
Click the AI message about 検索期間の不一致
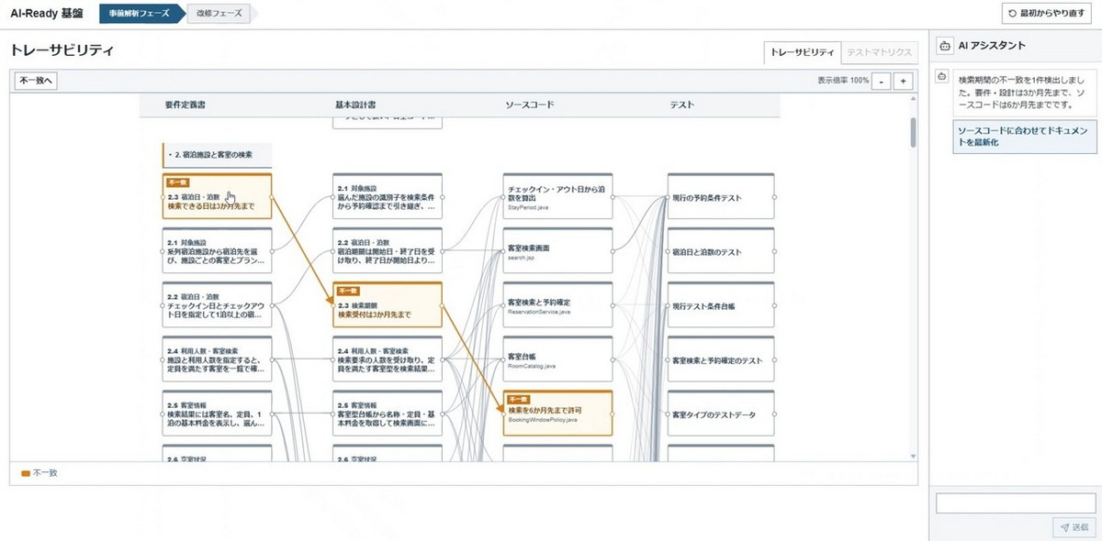point(1024,93)
